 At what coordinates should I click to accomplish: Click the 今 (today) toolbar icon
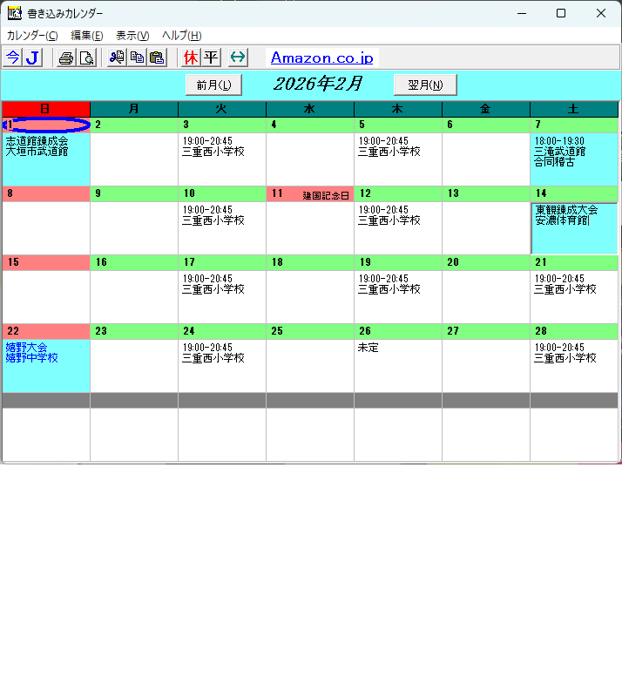[x=12, y=58]
